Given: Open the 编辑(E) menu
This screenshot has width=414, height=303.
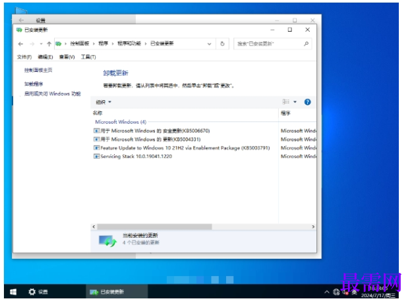Looking at the screenshot, I should [45, 57].
